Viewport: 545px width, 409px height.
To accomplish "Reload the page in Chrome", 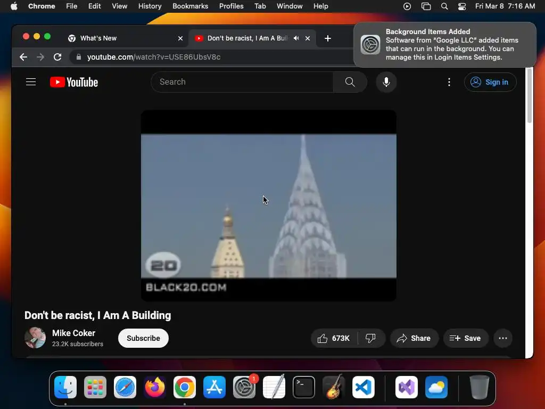I will click(57, 57).
